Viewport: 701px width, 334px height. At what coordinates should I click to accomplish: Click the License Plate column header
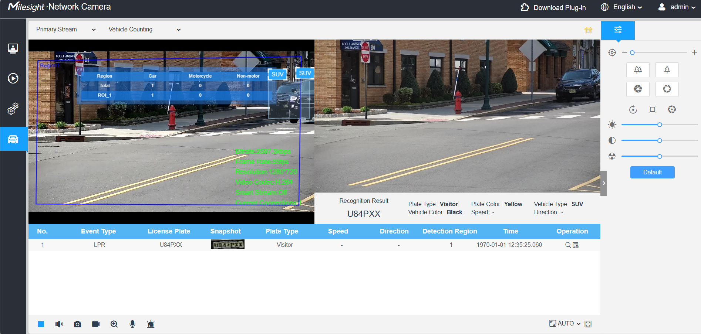click(x=169, y=231)
